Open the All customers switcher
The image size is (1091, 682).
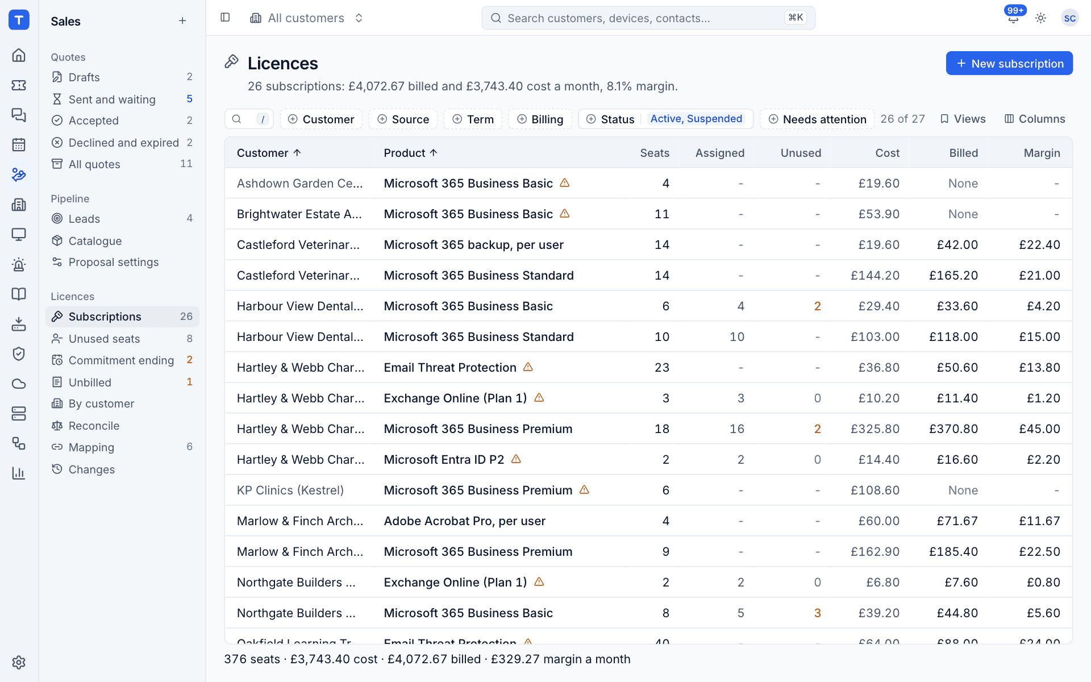coord(306,18)
